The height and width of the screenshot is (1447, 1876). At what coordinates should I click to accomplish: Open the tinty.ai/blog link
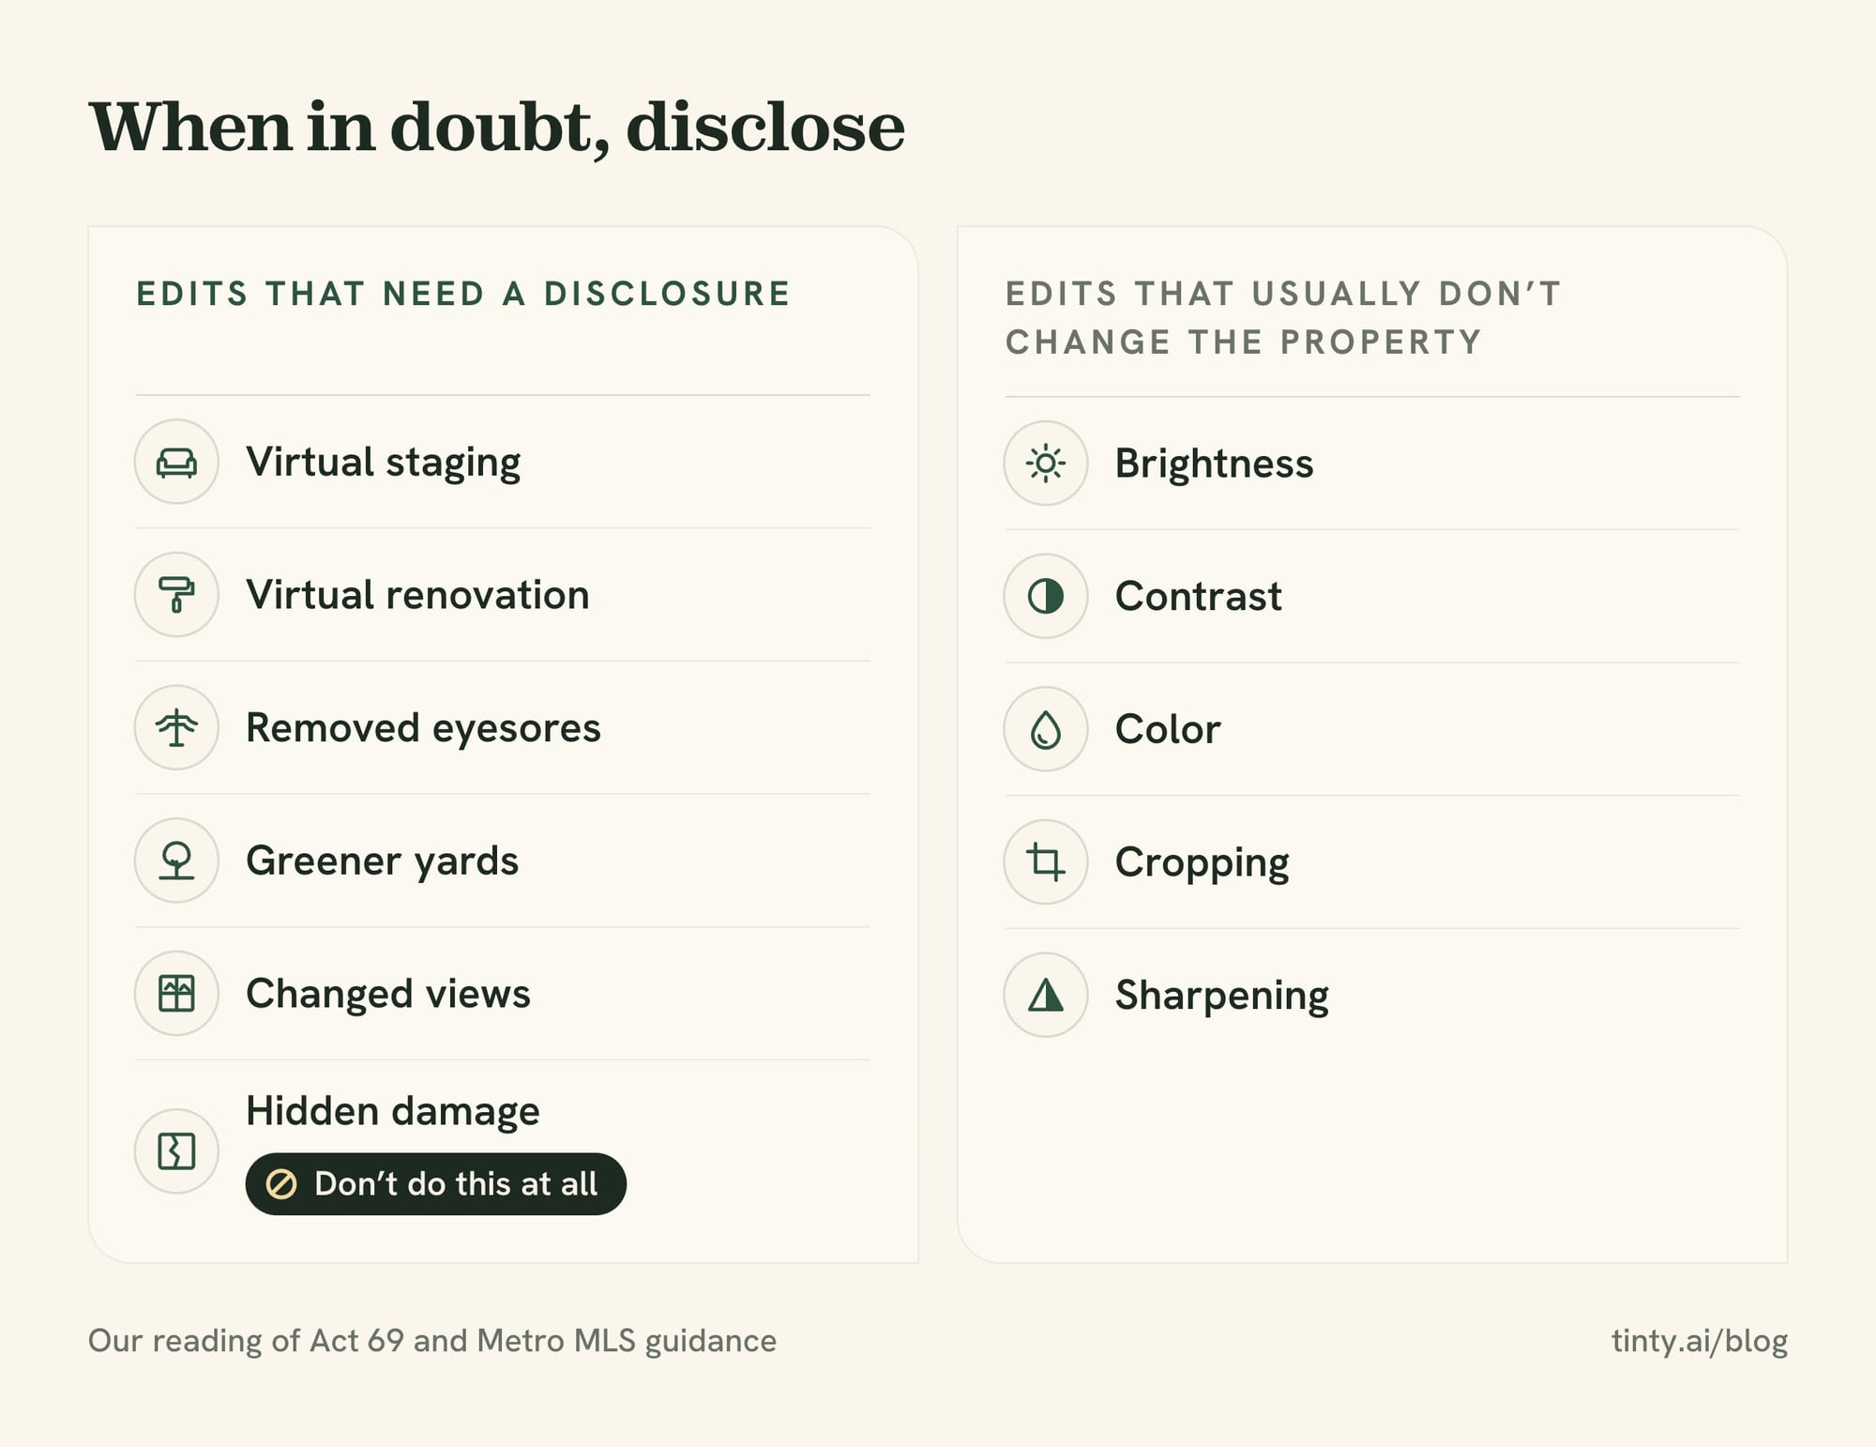click(x=1700, y=1341)
